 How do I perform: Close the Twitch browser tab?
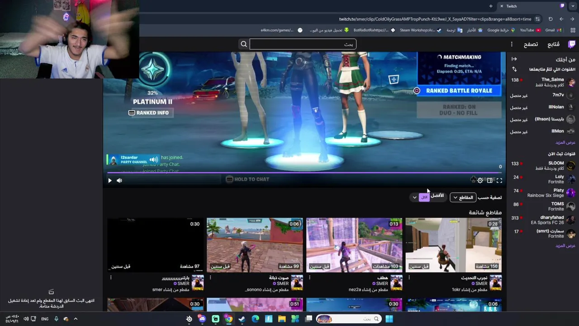[502, 6]
